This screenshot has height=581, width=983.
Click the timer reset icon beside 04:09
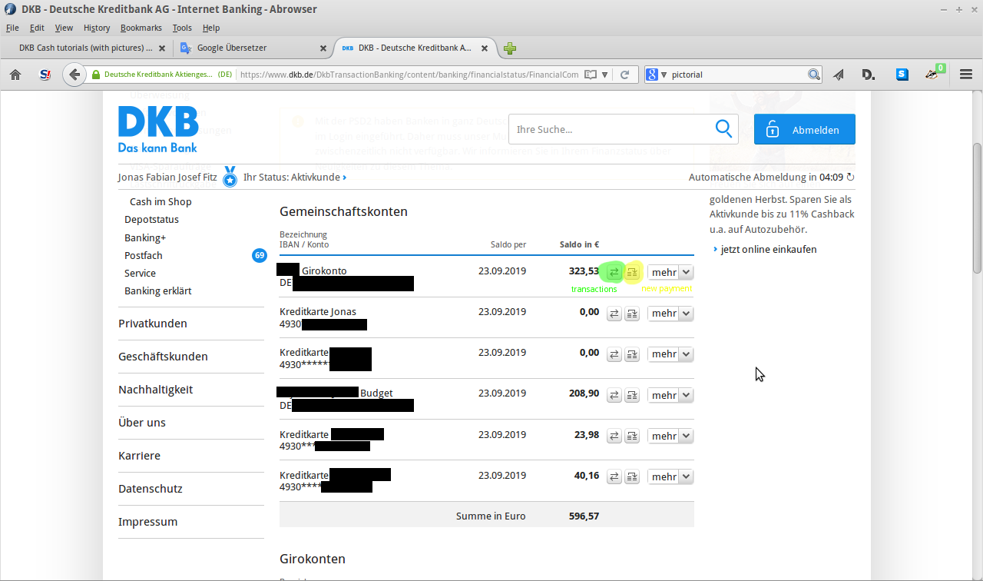850,178
